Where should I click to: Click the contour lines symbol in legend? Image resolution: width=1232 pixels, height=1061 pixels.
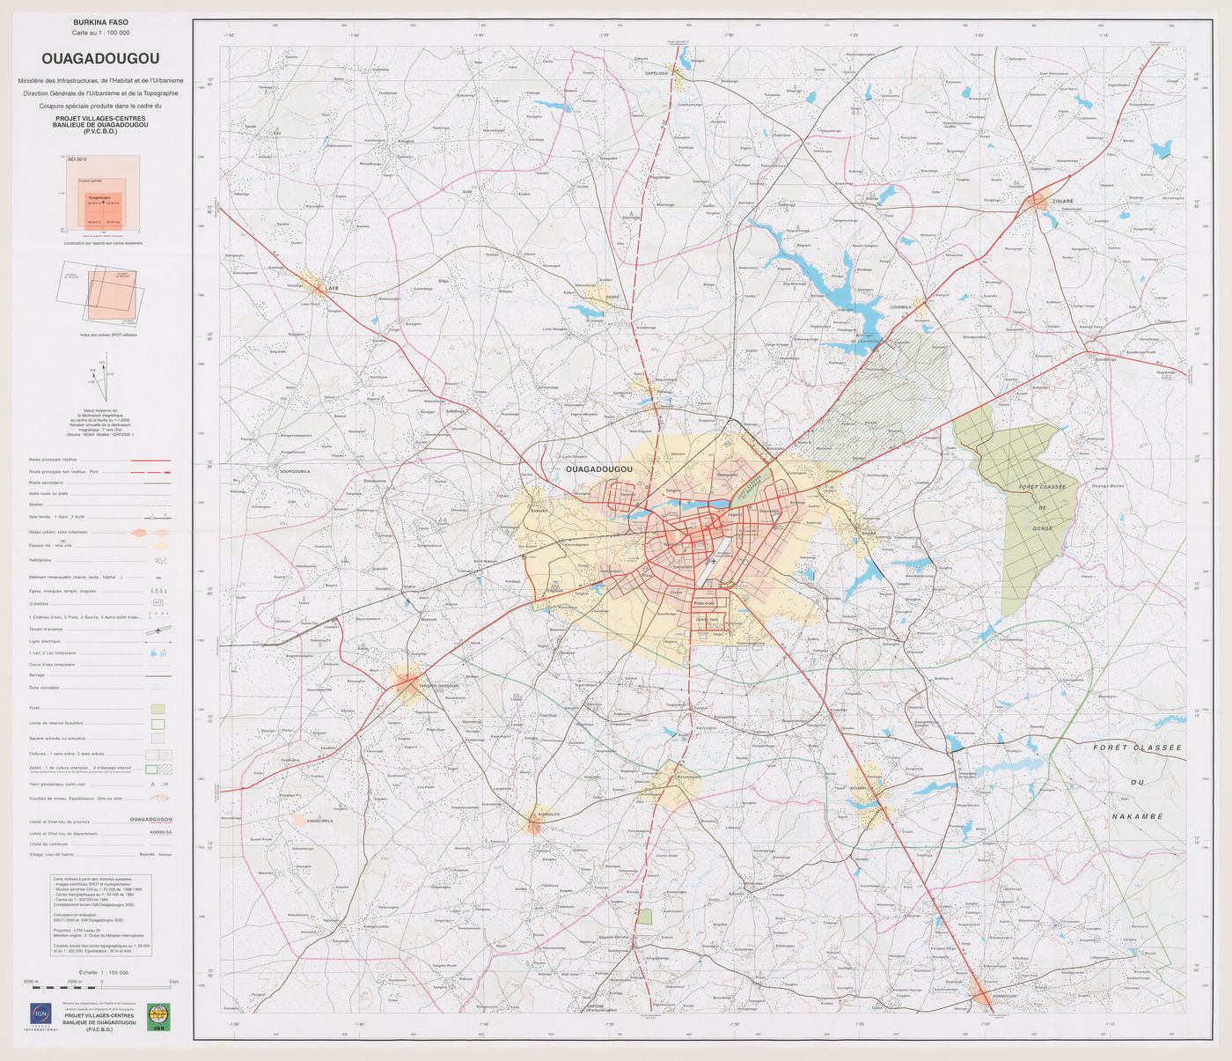[160, 798]
